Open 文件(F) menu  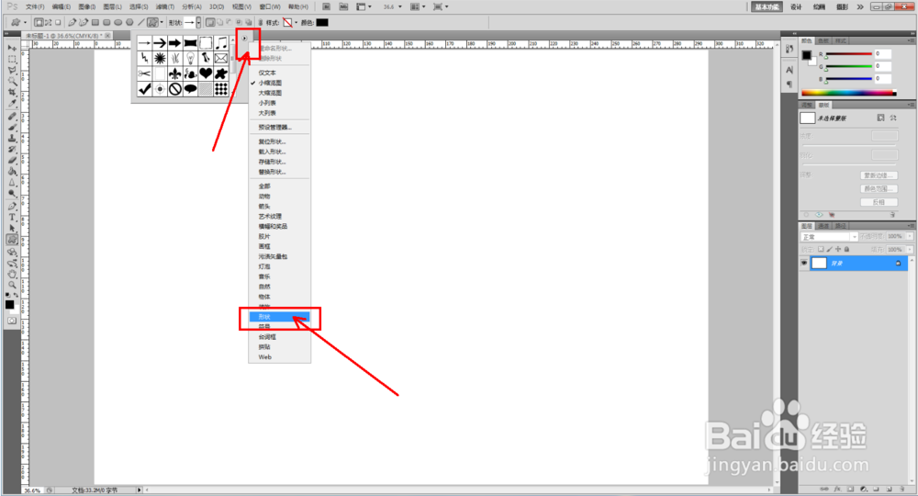[x=35, y=6]
